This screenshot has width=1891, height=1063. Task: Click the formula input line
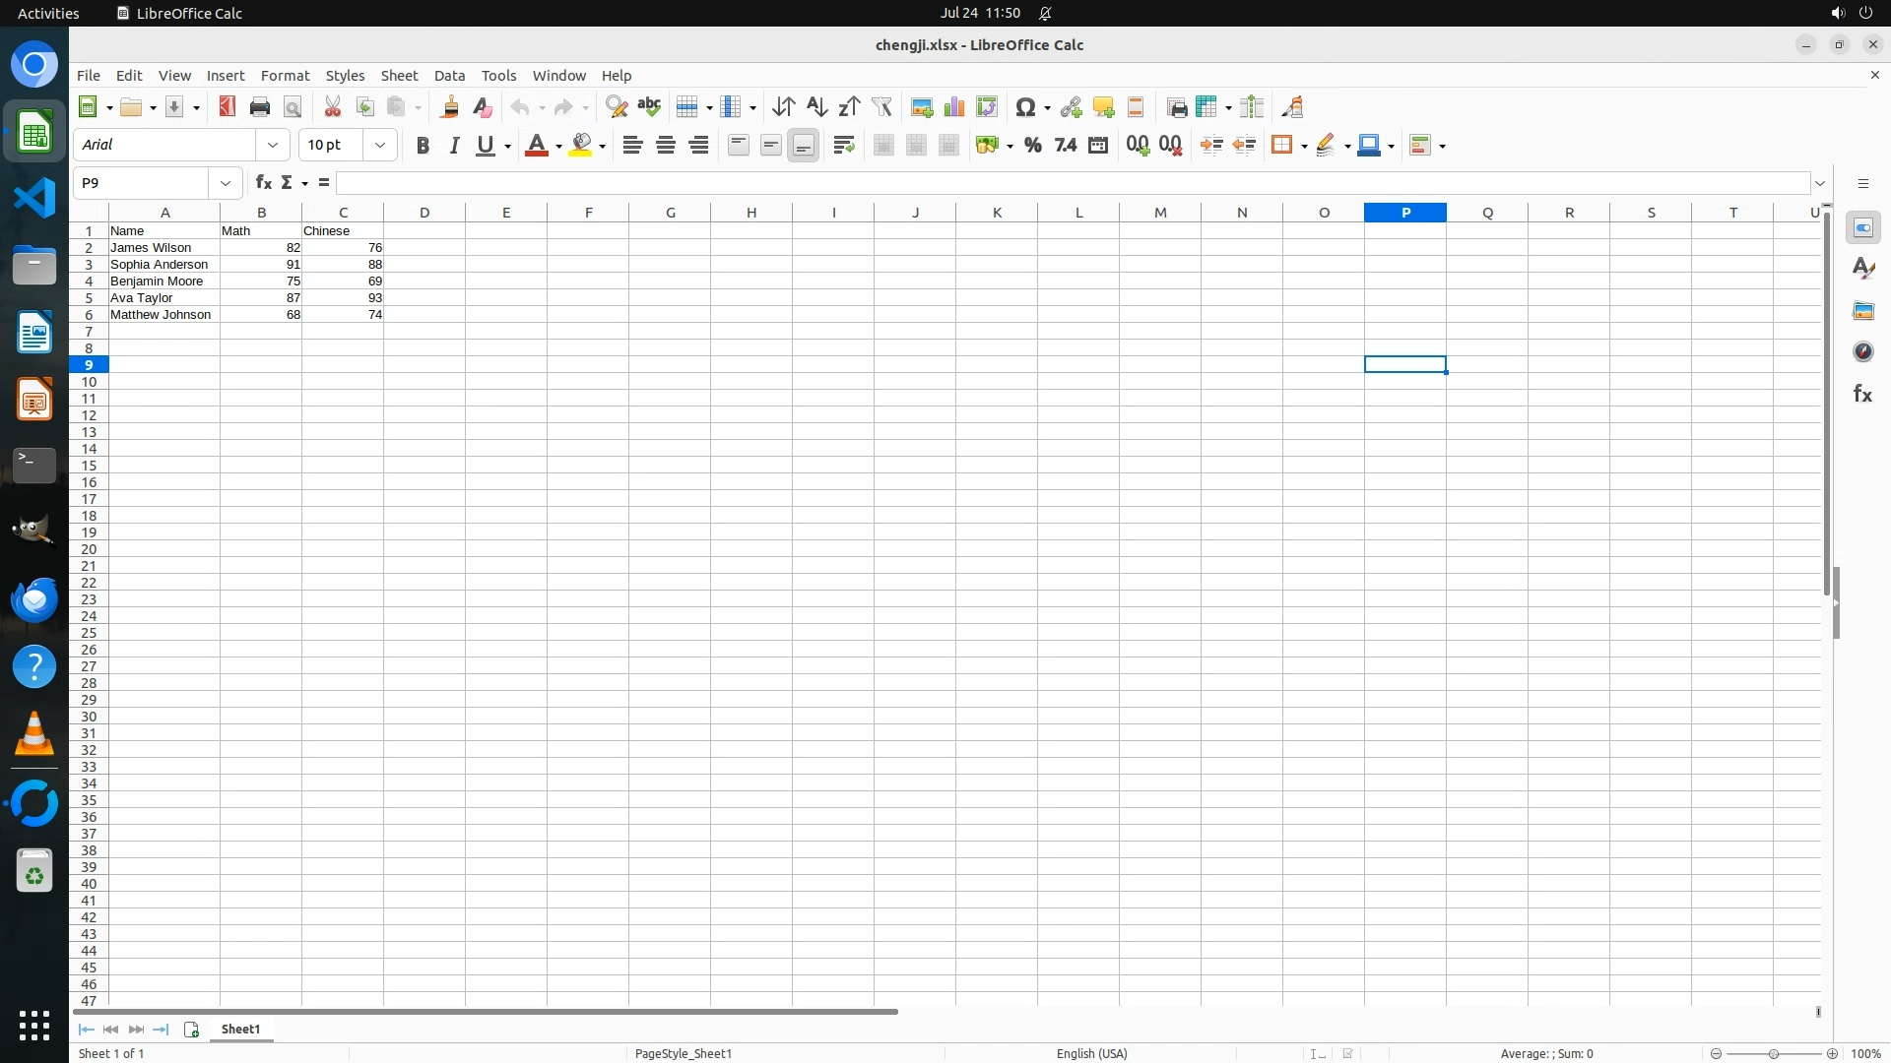click(1072, 183)
